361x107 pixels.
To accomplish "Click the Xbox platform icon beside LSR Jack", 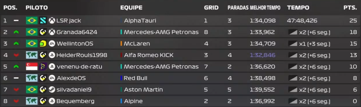I will pyautogui.click(x=52, y=21).
